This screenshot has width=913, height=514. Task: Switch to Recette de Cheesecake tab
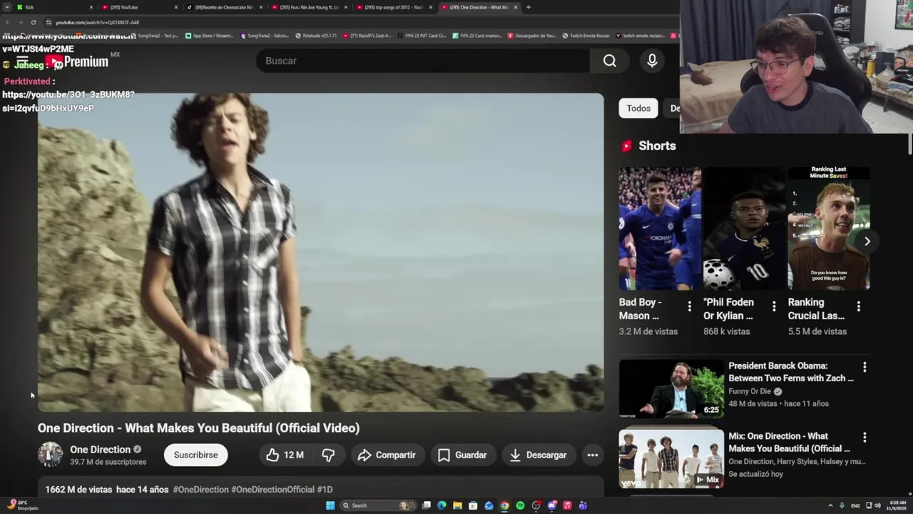(224, 7)
